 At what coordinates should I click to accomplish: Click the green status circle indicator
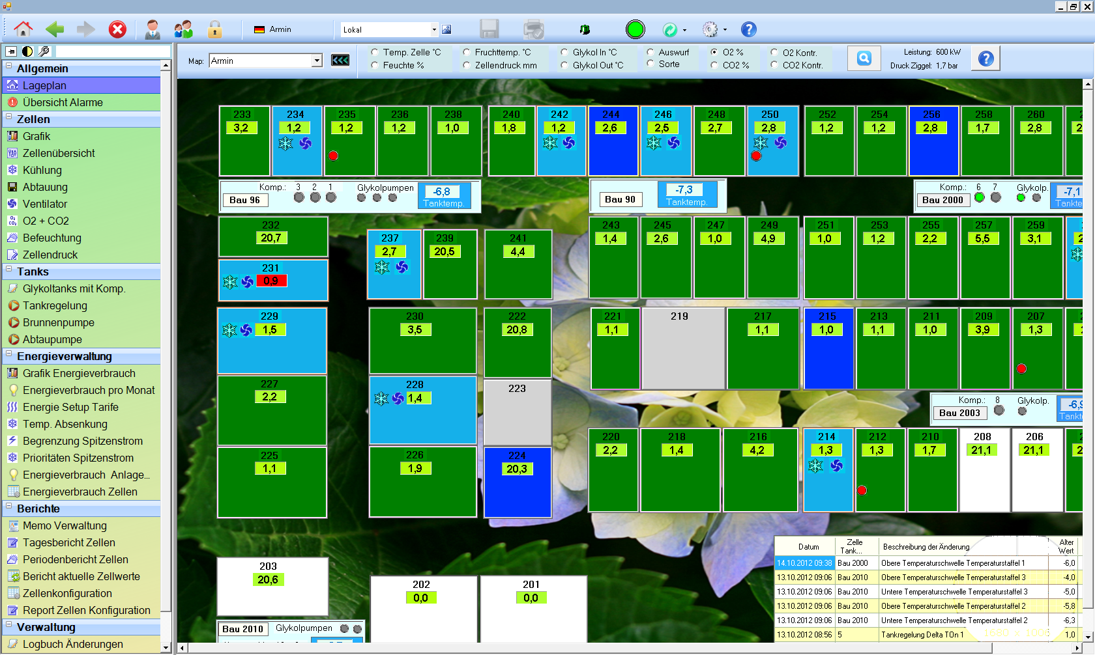click(635, 29)
